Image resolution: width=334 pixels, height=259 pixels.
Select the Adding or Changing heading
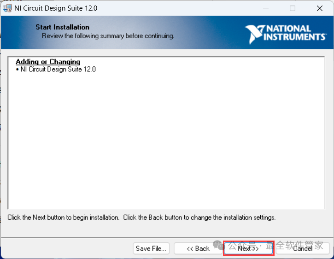(48, 62)
